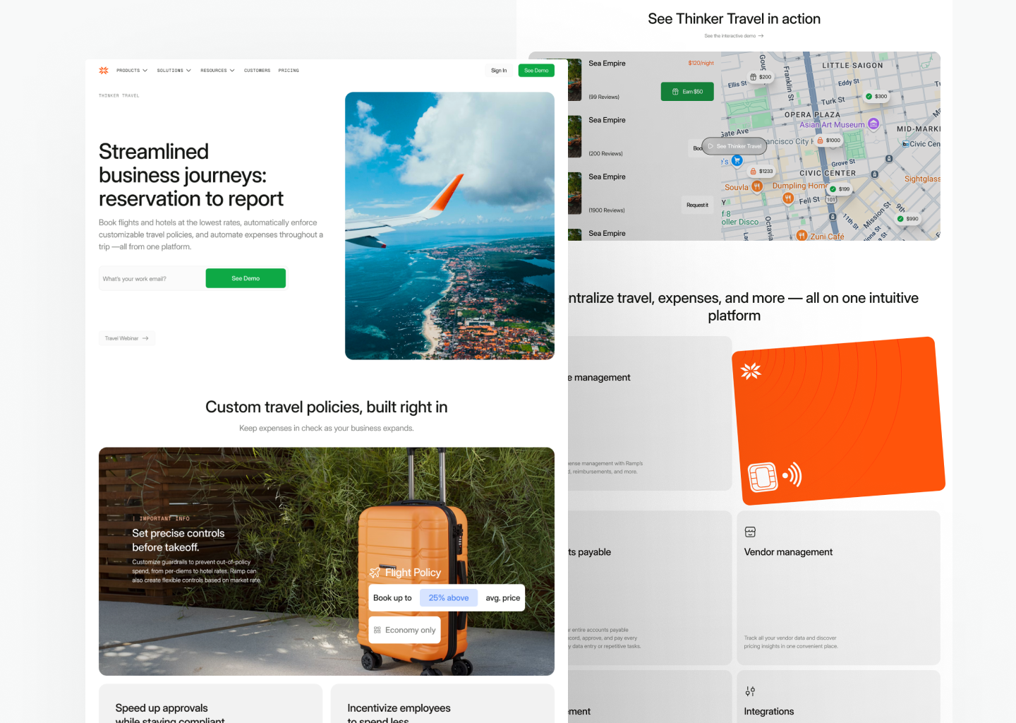The width and height of the screenshot is (1016, 723).
Task: Click the blue shopping cart map marker
Action: click(737, 161)
